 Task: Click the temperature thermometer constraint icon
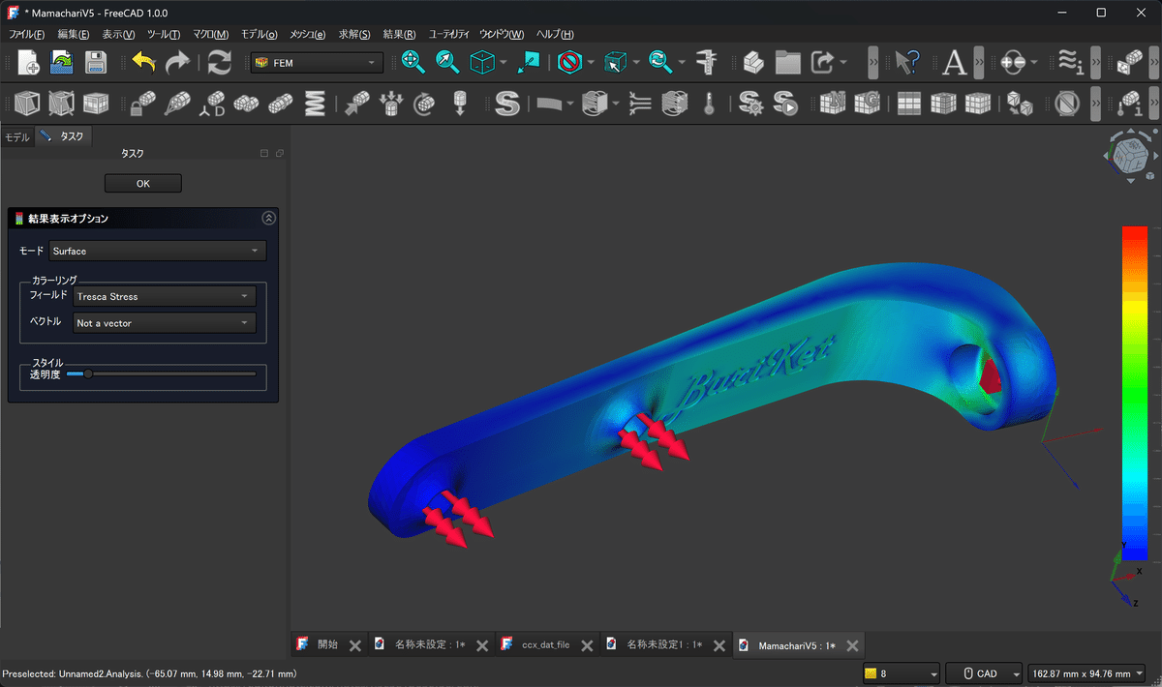709,103
